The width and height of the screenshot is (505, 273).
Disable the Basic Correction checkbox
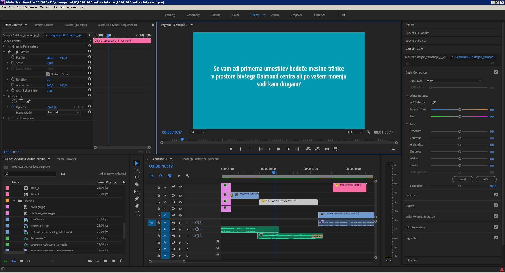tap(496, 72)
